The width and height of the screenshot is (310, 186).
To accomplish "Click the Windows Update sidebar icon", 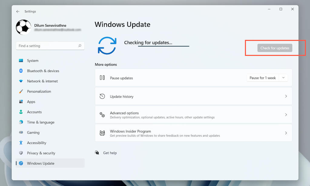I will click(21, 163).
